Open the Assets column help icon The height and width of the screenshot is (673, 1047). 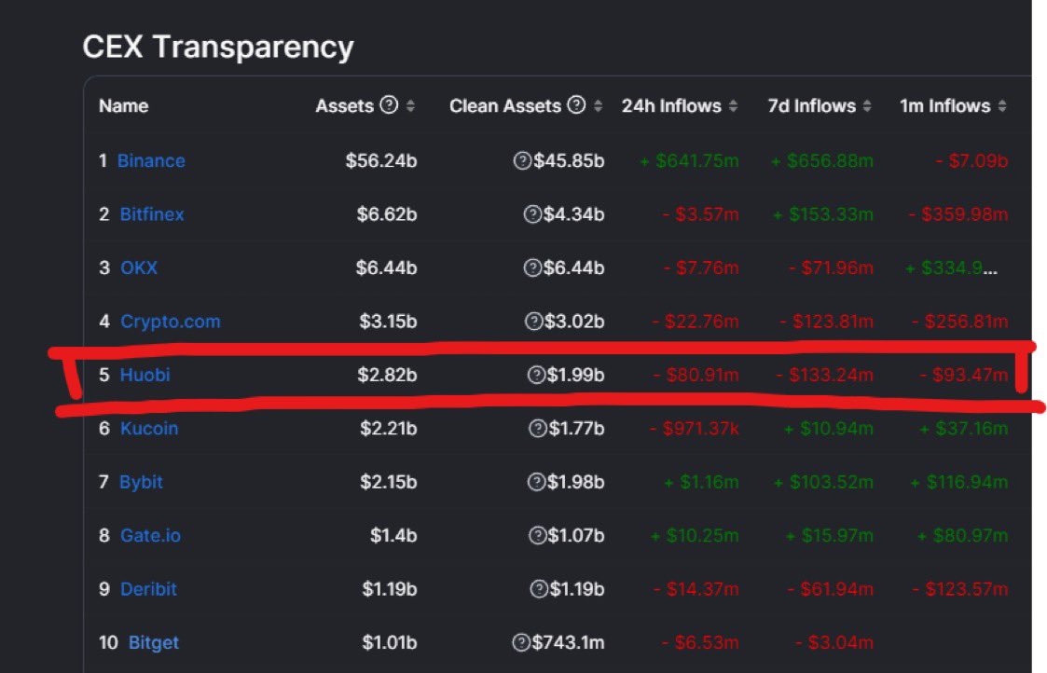tap(389, 104)
